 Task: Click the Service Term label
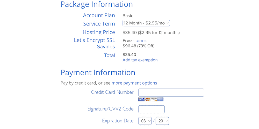(x=99, y=24)
